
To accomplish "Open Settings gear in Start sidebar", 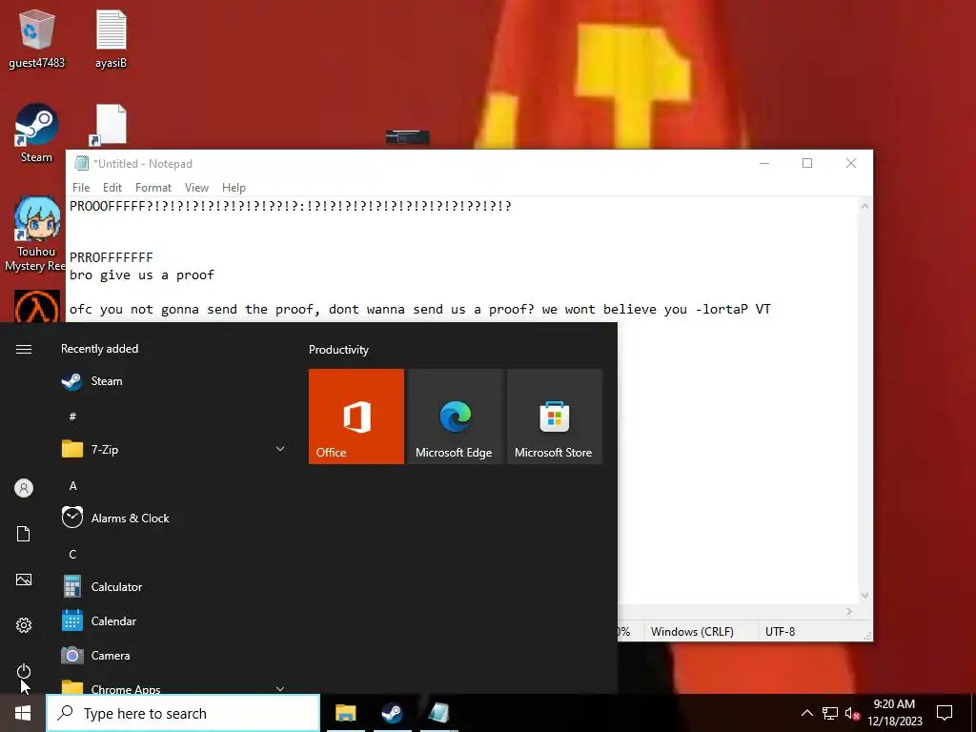I will (x=24, y=625).
